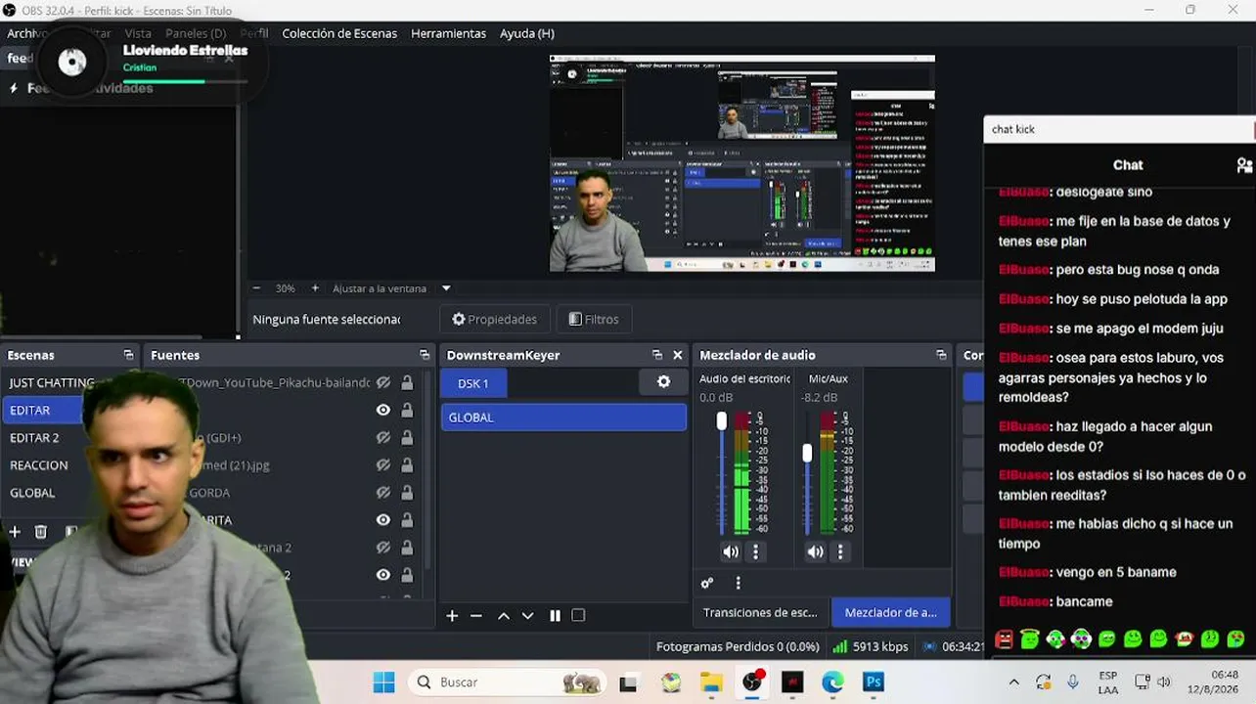The height and width of the screenshot is (704, 1256).
Task: Select the EDITAR 2 scene
Action: [34, 438]
